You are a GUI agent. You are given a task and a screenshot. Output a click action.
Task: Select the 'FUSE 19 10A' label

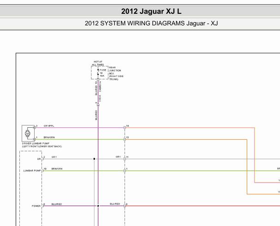pyautogui.click(x=103, y=73)
